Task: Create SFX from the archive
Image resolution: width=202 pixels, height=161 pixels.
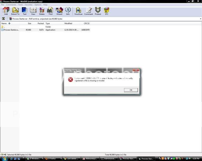Action: tap(107, 11)
